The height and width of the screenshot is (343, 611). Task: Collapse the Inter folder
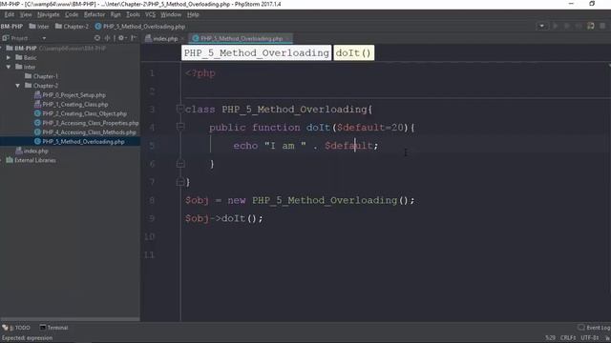(x=9, y=67)
